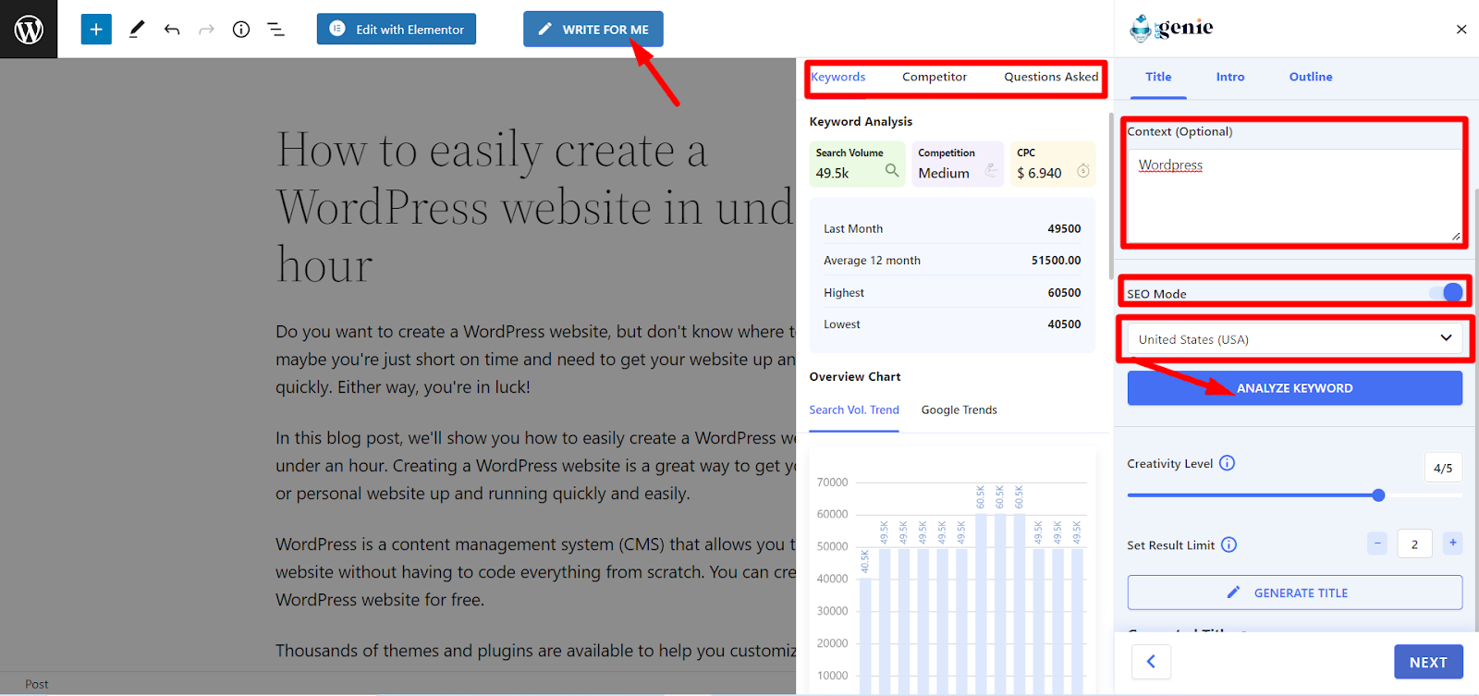Click the NEXT button
1479x696 pixels.
coord(1428,662)
